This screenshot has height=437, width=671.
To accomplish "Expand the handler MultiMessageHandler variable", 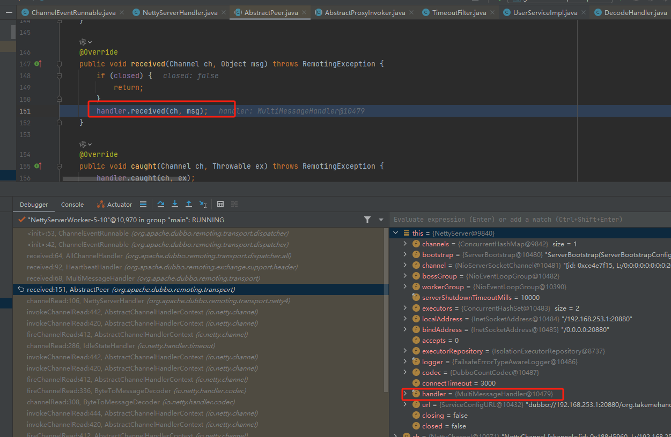I will tap(406, 394).
